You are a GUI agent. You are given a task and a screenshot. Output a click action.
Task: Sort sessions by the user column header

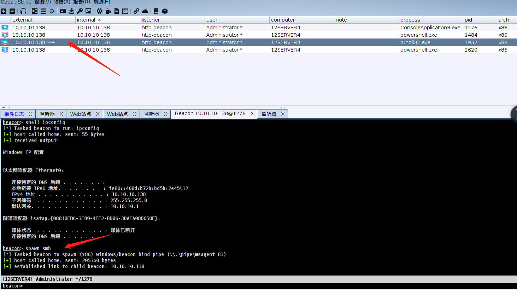pyautogui.click(x=237, y=20)
